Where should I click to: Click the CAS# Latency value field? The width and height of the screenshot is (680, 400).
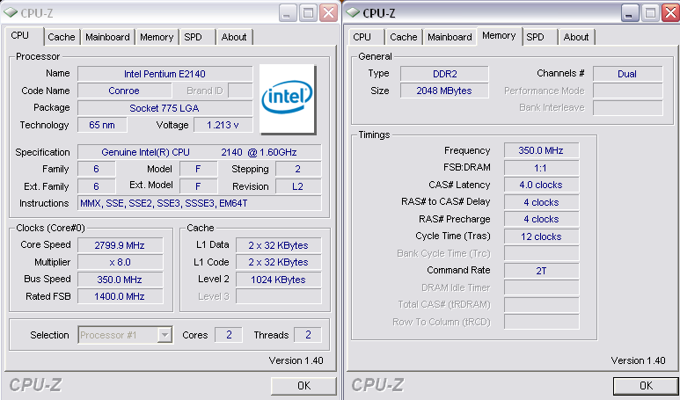(x=541, y=185)
